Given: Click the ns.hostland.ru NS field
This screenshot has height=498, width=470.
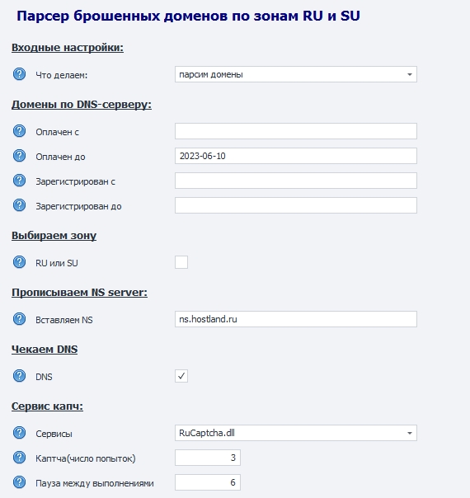Looking at the screenshot, I should (296, 319).
